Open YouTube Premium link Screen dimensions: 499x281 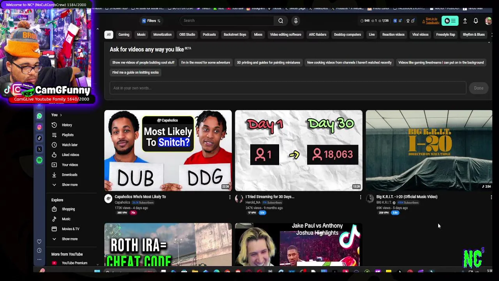click(x=74, y=263)
